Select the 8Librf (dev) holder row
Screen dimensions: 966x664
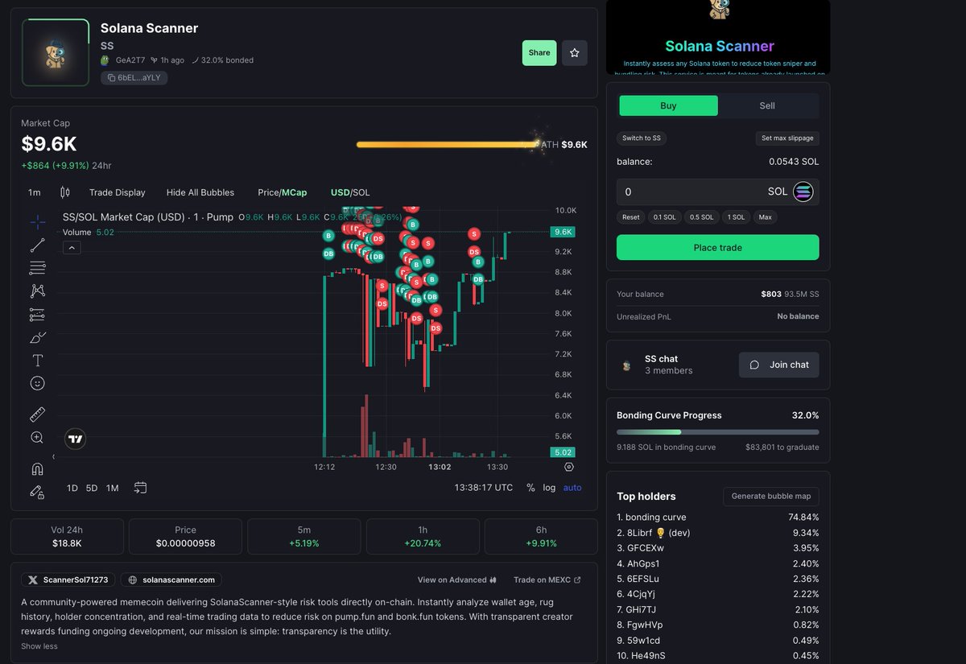pyautogui.click(x=718, y=533)
